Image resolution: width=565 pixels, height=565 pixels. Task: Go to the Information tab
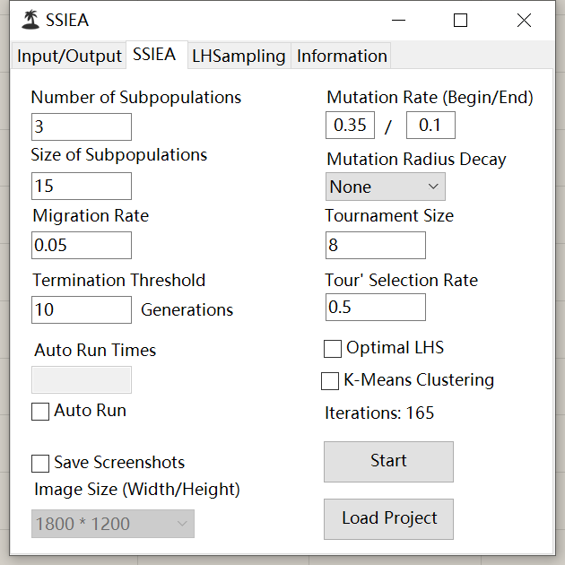click(x=341, y=56)
